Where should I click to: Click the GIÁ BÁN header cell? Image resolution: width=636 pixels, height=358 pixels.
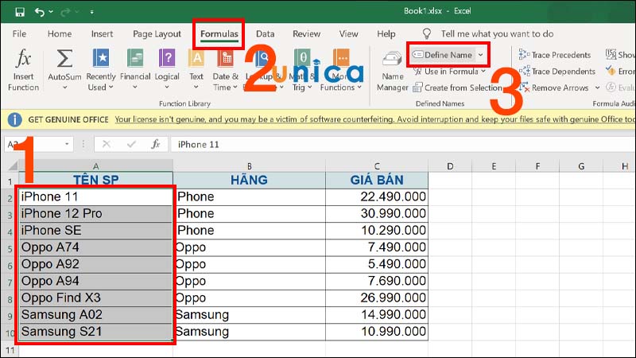pyautogui.click(x=377, y=180)
